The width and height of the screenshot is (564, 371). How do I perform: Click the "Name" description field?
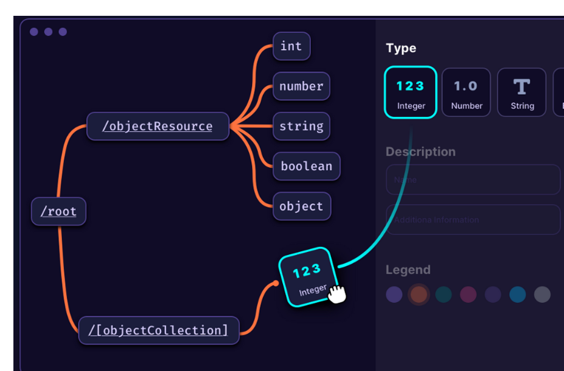[x=473, y=179]
